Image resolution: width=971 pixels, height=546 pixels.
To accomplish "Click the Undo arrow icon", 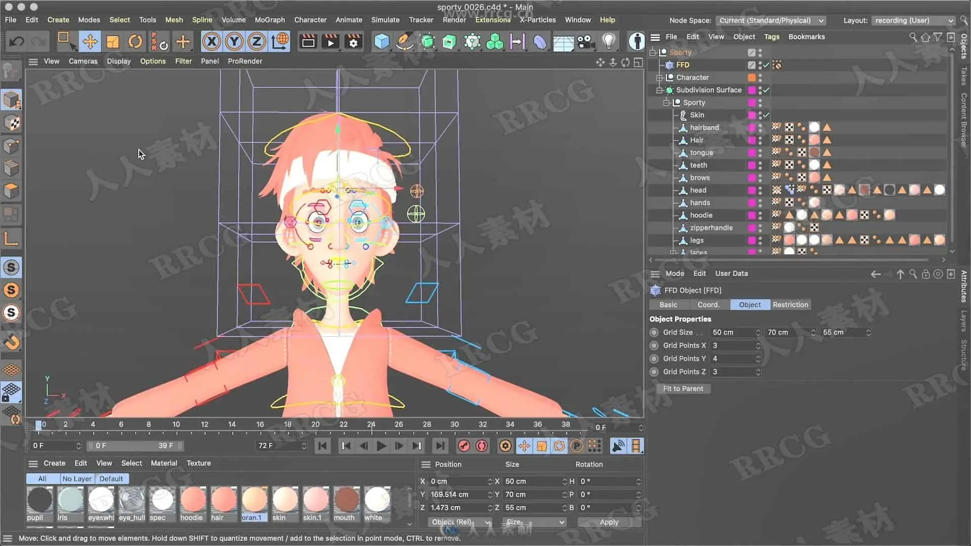I will pos(16,41).
